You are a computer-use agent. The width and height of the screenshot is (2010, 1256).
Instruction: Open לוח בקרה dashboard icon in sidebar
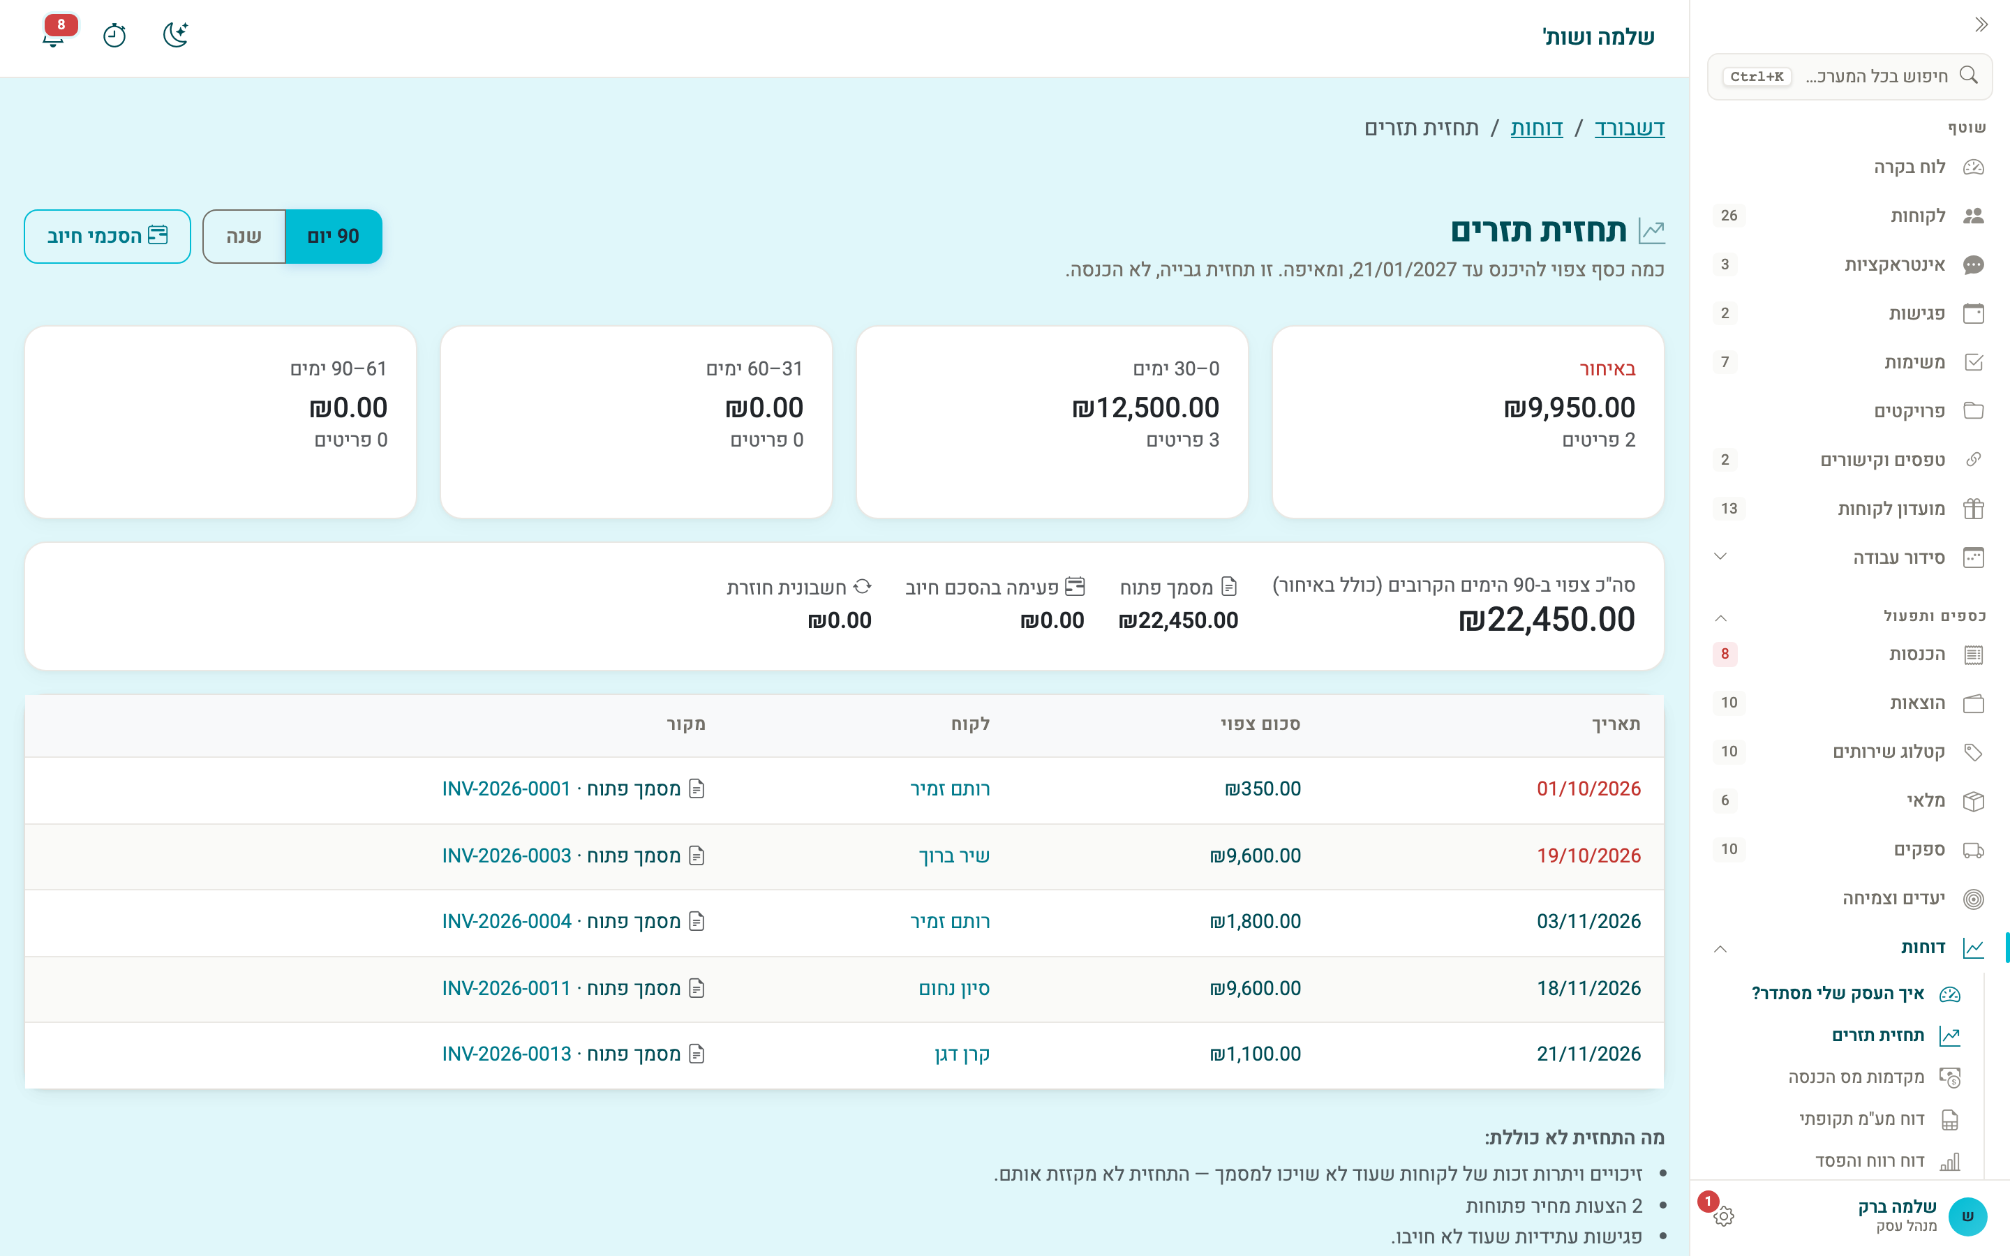click(x=1974, y=167)
